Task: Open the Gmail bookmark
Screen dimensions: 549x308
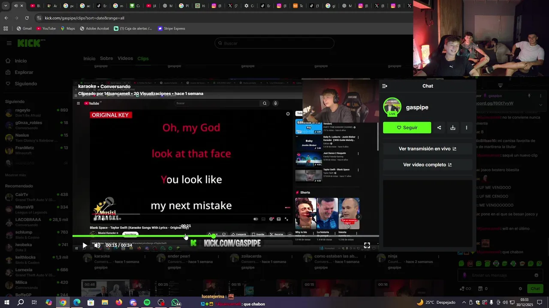Action: [24, 29]
